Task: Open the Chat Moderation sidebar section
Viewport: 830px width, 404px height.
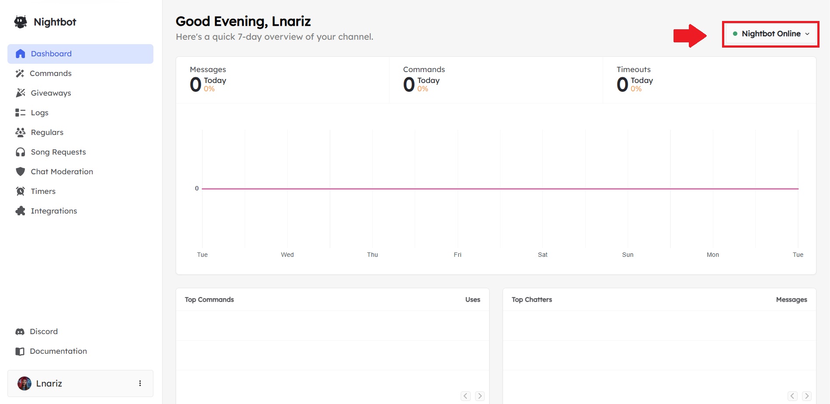Action: tap(80, 172)
